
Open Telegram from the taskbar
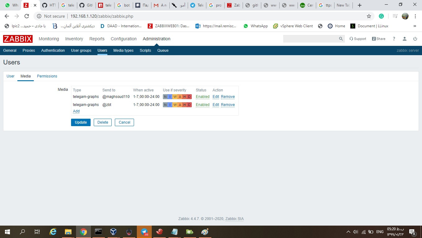pyautogui.click(x=144, y=232)
